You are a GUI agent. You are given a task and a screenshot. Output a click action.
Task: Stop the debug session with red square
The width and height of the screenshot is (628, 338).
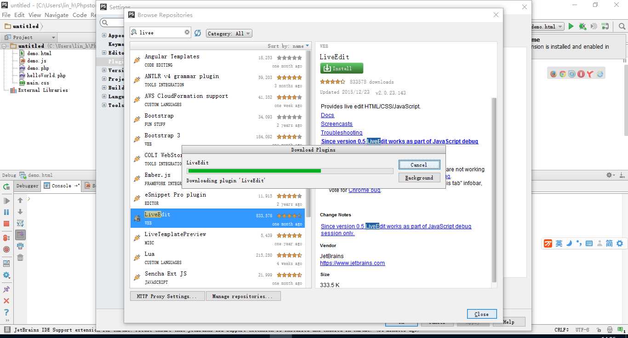click(6, 224)
